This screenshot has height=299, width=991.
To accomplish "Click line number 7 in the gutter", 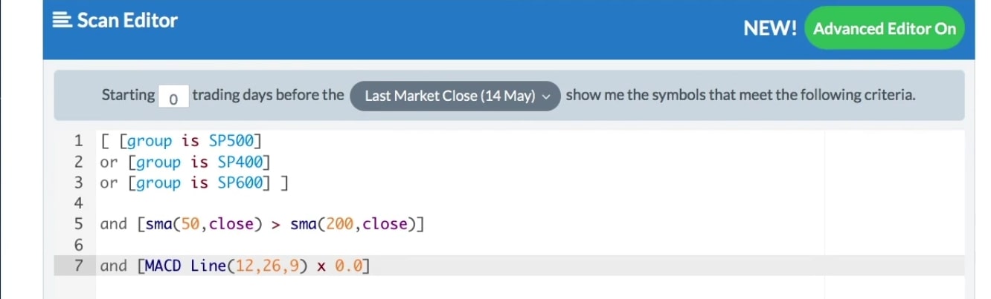I will [x=79, y=266].
